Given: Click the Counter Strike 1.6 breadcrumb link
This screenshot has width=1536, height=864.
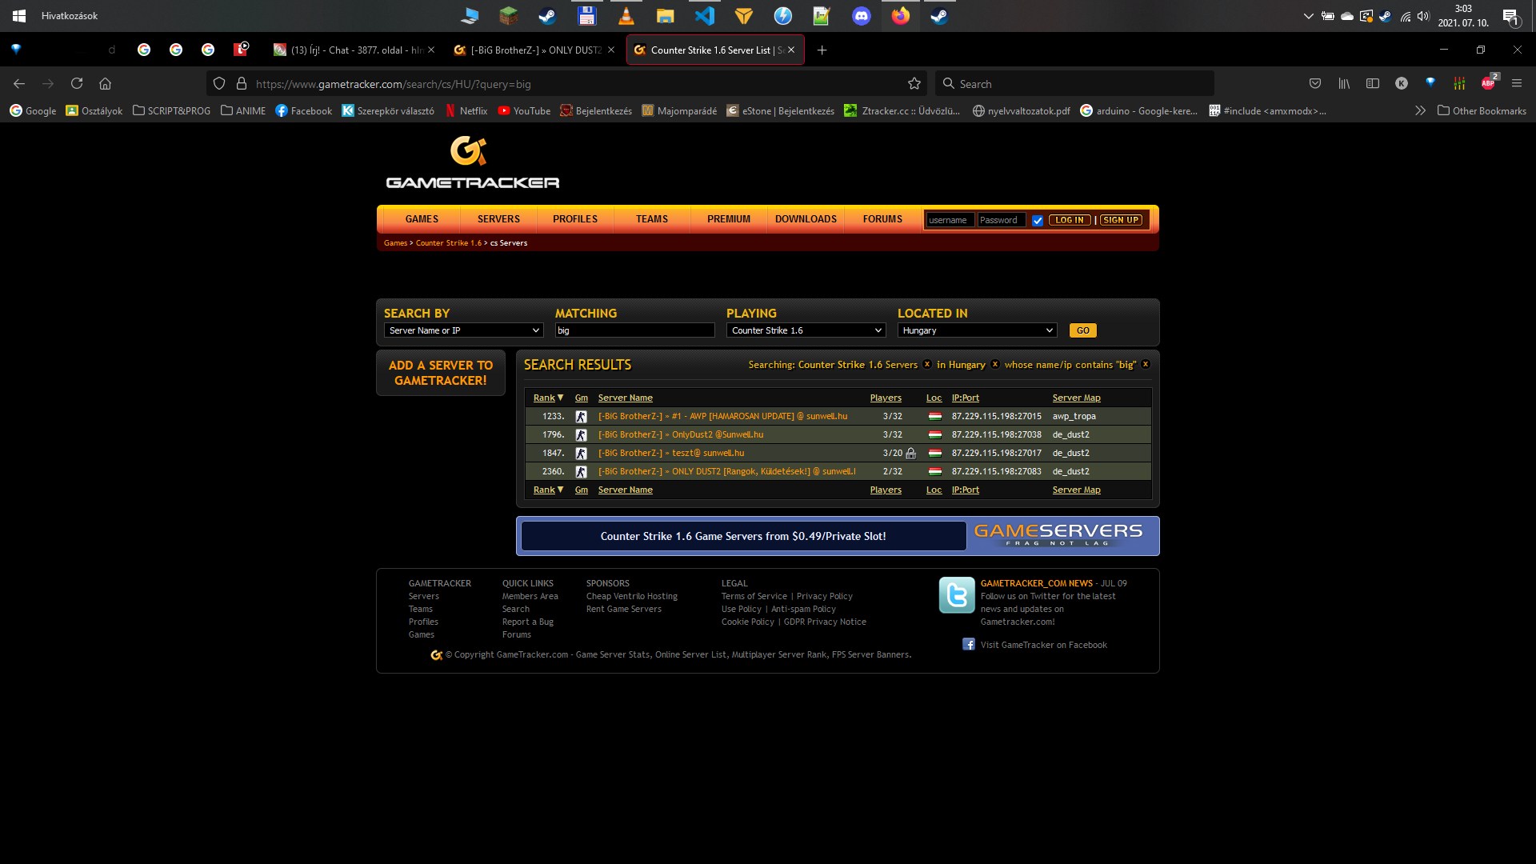Looking at the screenshot, I should click(x=449, y=242).
